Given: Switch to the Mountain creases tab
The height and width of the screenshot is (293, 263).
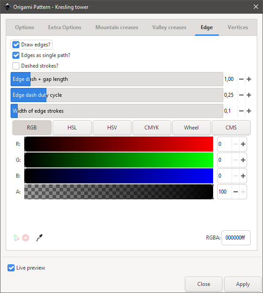Looking at the screenshot, I should (117, 27).
